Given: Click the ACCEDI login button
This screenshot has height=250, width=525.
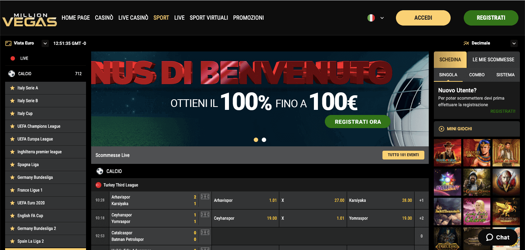Looking at the screenshot, I should click(x=423, y=18).
